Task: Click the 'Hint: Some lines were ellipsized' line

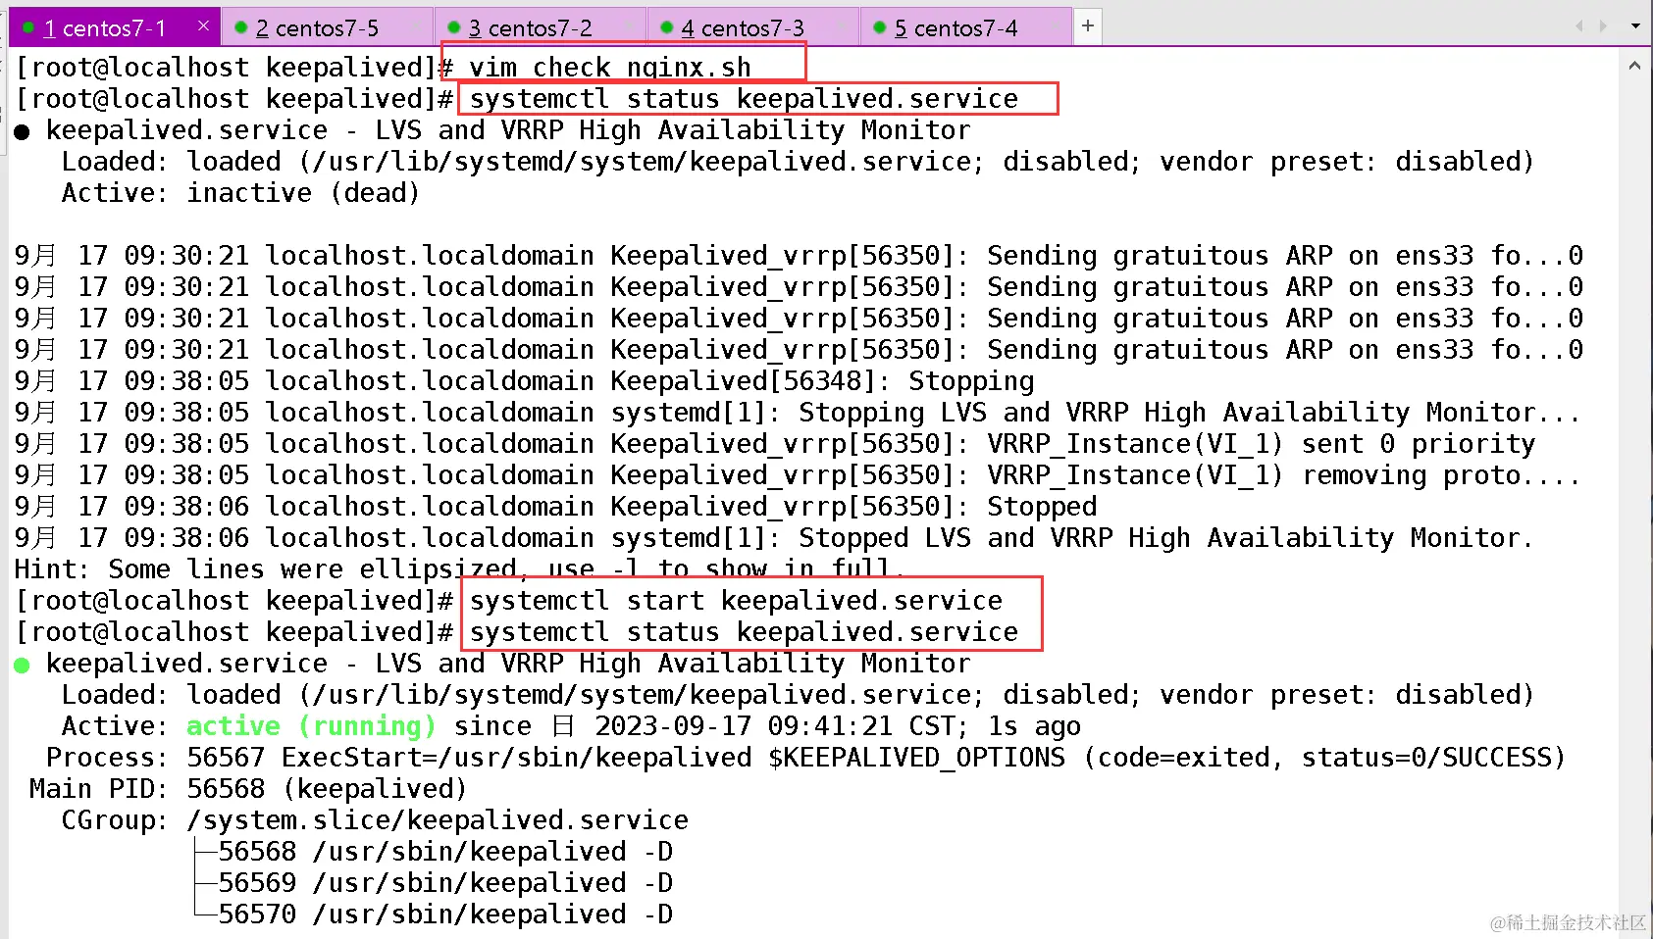Action: click(x=460, y=569)
